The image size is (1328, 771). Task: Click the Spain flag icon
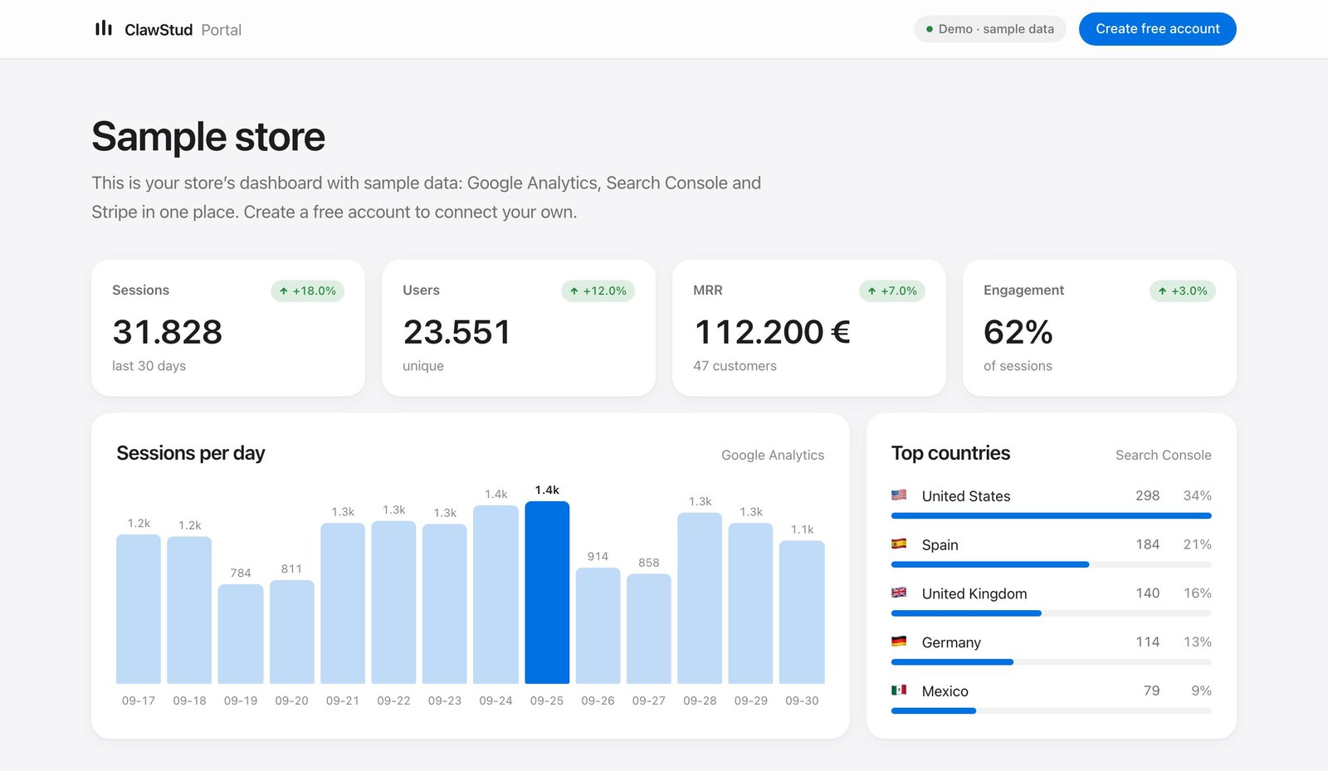coord(899,544)
